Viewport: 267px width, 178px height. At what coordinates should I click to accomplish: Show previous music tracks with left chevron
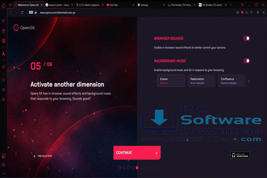(x=155, y=82)
